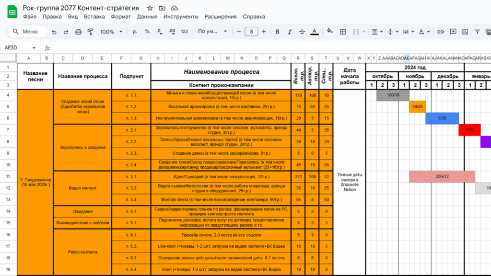Open text color picker
Screen dimensions: 491x276
coord(315,32)
